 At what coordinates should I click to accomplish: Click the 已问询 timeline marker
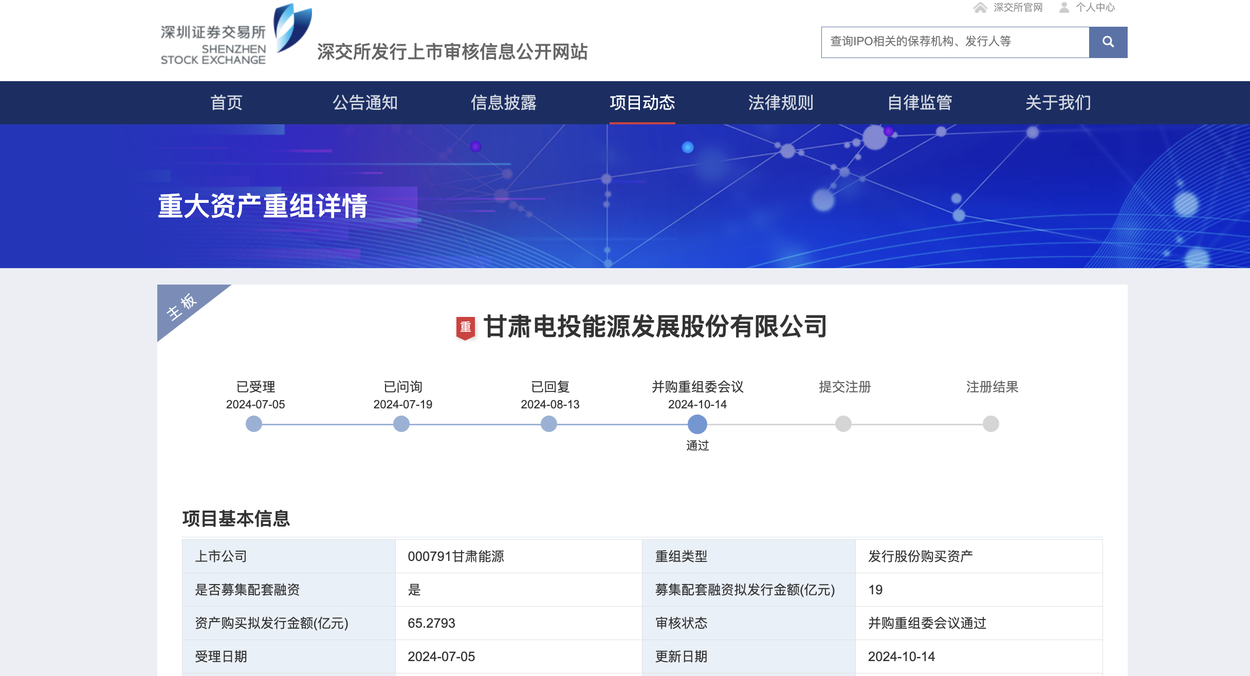tap(401, 424)
